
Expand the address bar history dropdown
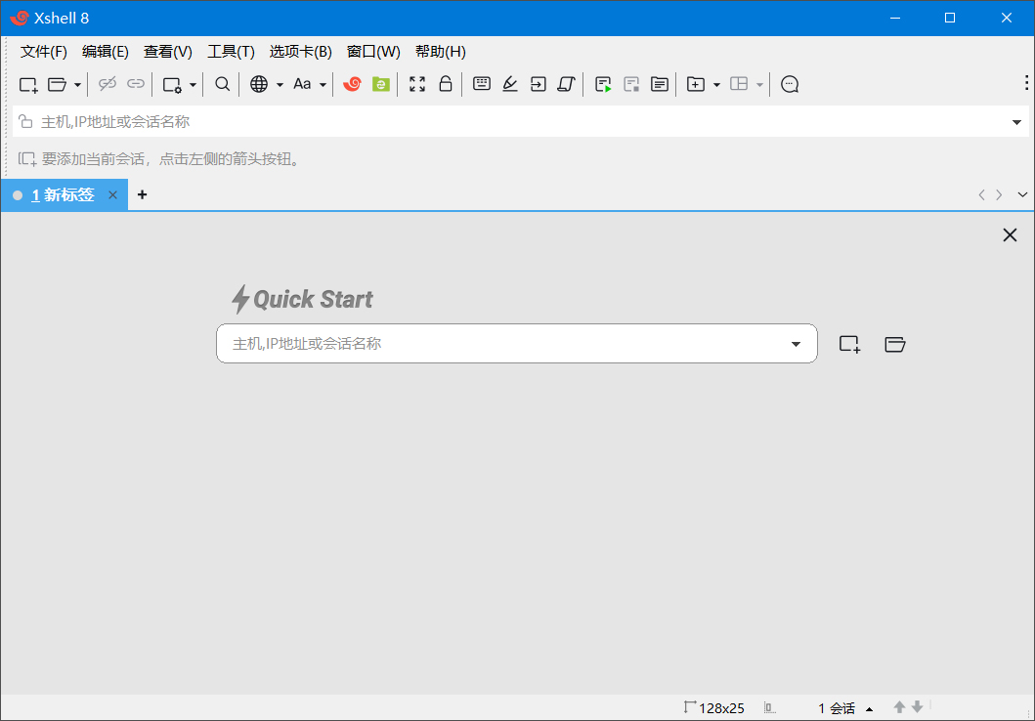tap(1016, 121)
